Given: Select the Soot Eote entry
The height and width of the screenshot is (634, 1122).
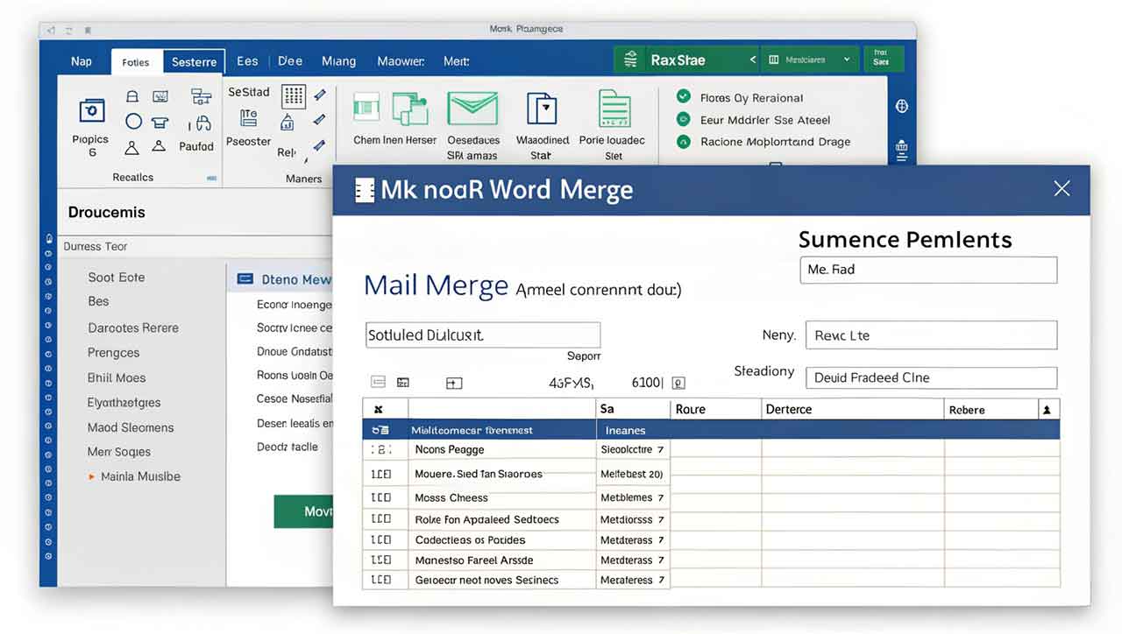Looking at the screenshot, I should coord(117,277).
